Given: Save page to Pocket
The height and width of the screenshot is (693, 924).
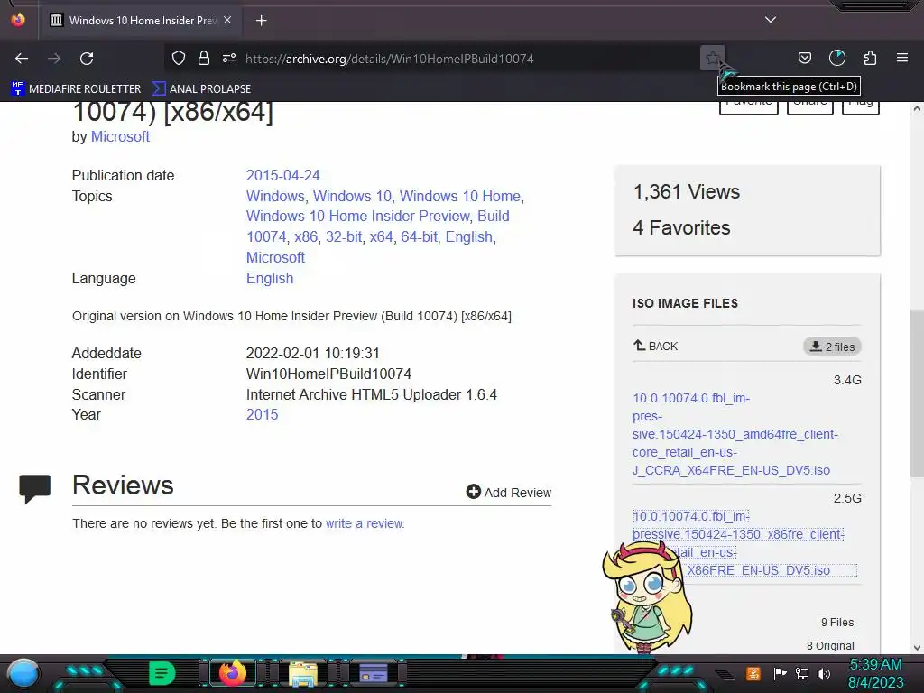Looking at the screenshot, I should click(804, 58).
